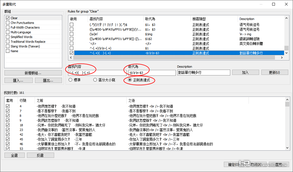Click the 反選 button
The height and width of the screenshot is (172, 293).
point(41,155)
